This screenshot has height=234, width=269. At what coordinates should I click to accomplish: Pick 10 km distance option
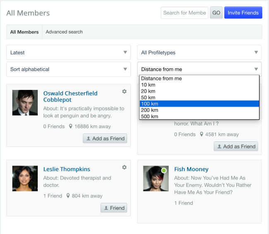point(199,85)
